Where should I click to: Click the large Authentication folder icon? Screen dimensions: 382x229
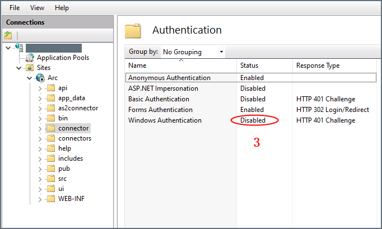click(133, 30)
